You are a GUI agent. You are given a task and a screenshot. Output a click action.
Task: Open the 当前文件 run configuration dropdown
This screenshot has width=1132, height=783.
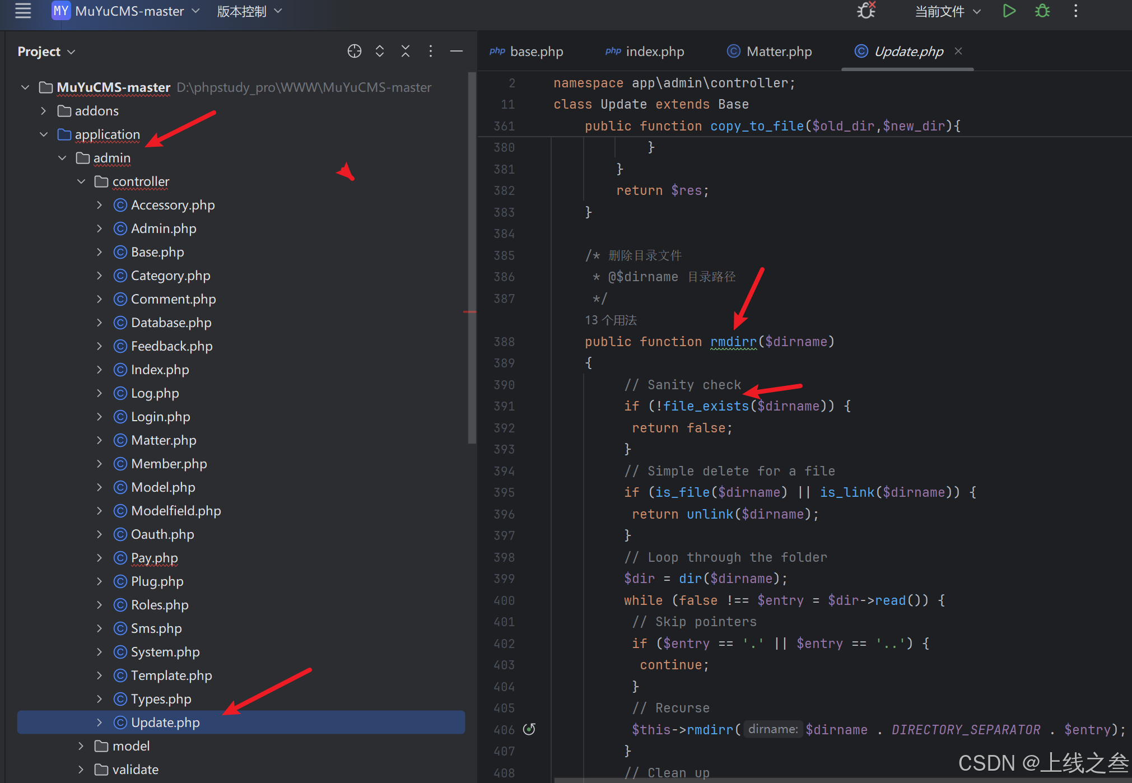(x=947, y=11)
